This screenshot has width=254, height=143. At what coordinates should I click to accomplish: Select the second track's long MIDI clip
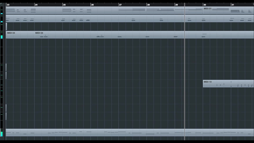(130, 19)
